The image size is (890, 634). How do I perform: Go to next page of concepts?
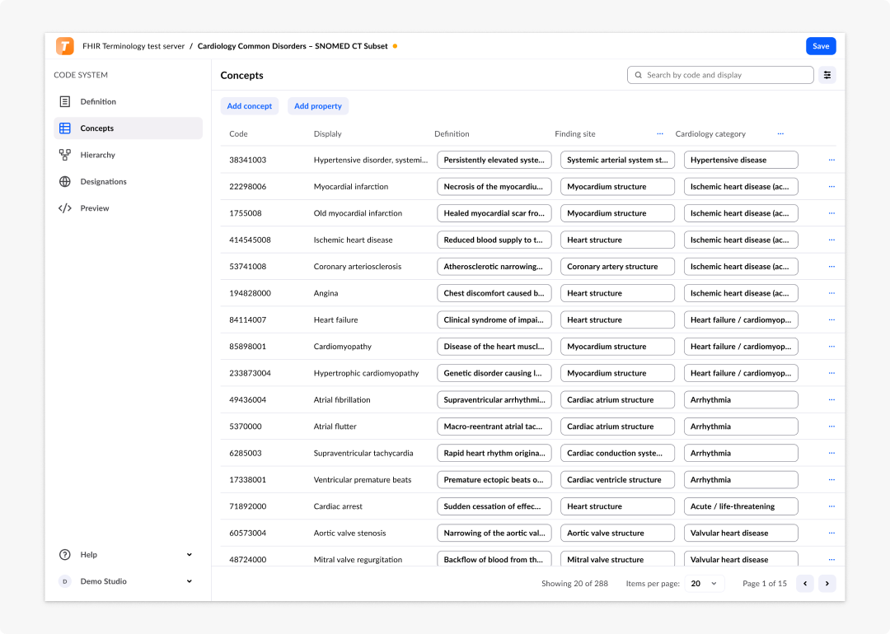coord(827,584)
